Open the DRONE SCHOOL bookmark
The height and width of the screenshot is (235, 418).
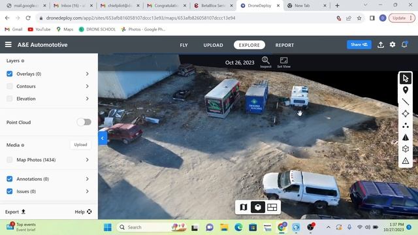coord(97,29)
